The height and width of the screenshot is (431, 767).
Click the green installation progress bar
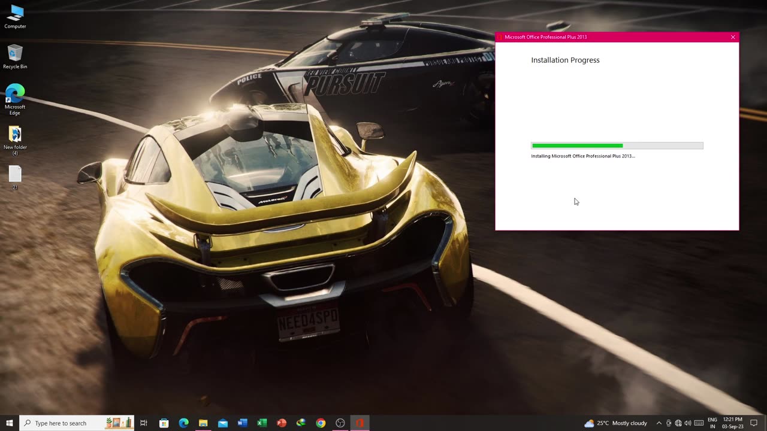click(x=617, y=145)
